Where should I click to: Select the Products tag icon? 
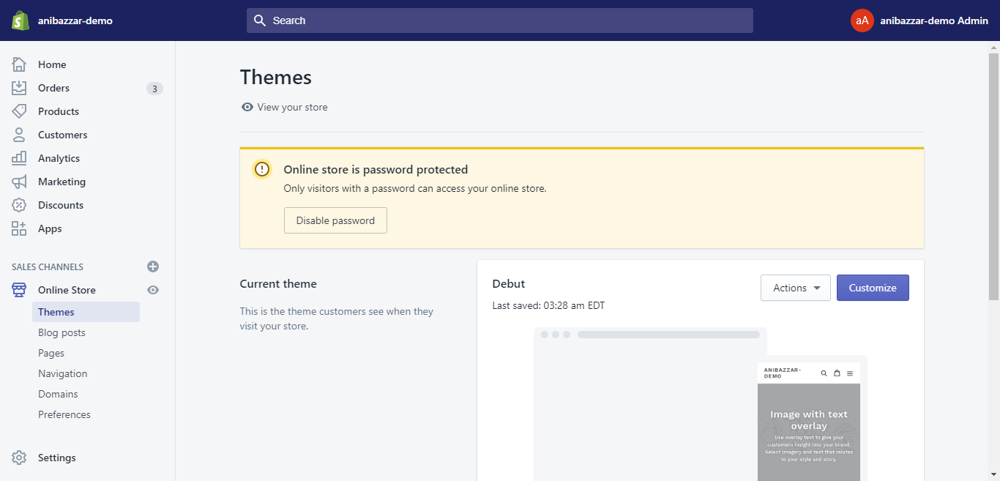click(19, 111)
